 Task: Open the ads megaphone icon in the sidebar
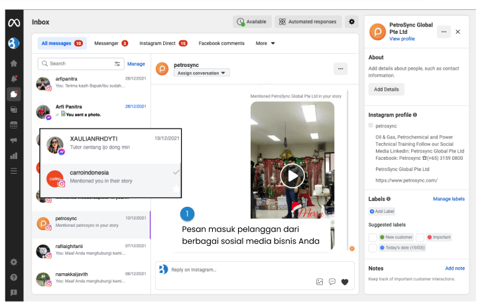click(x=14, y=140)
